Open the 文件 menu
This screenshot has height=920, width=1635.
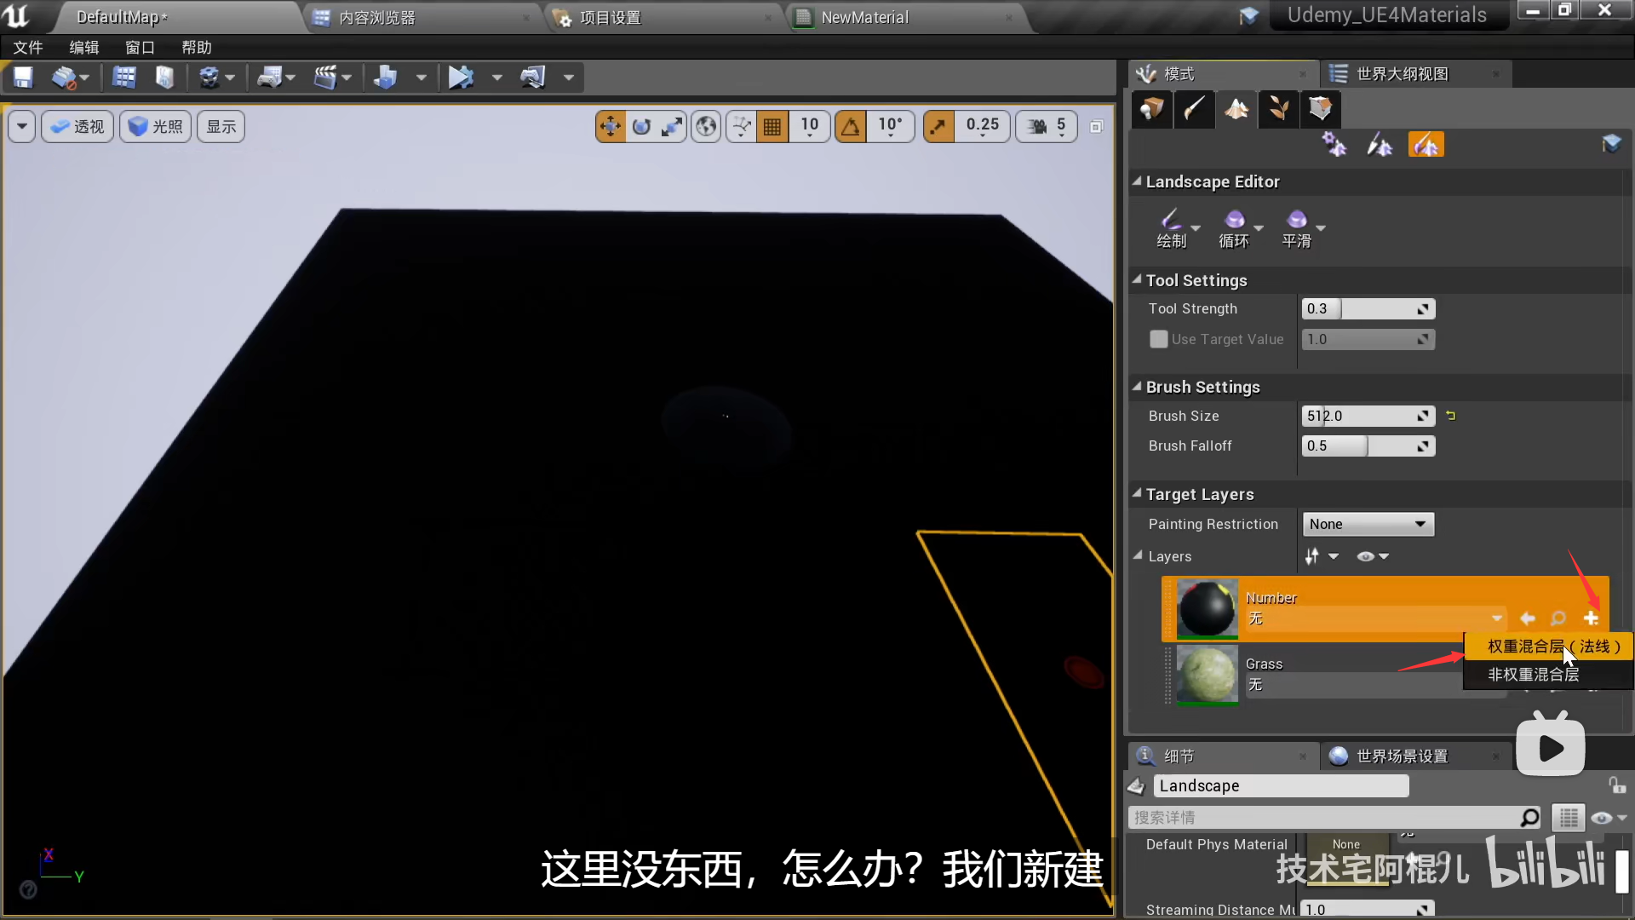(x=27, y=48)
